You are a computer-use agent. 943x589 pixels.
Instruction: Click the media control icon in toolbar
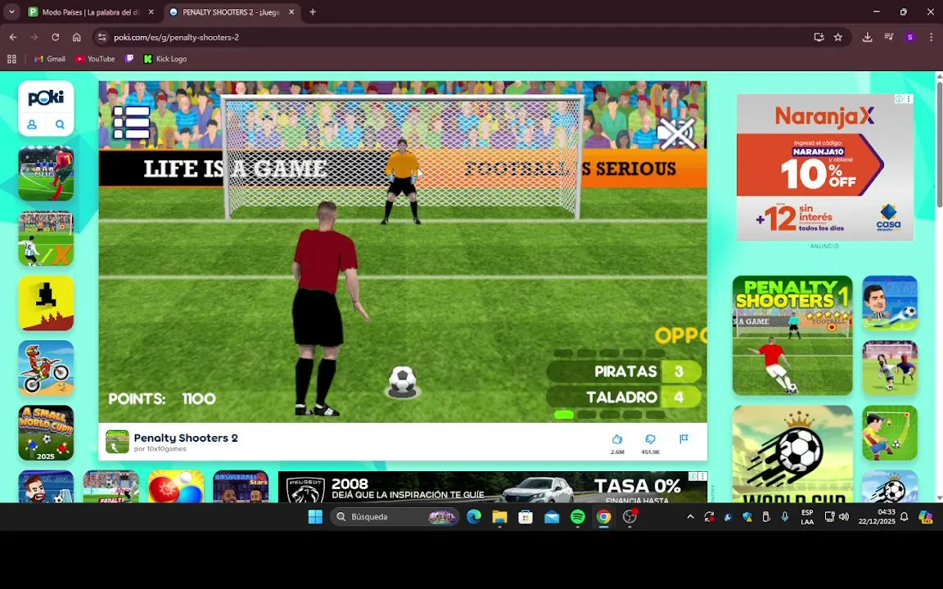pyautogui.click(x=888, y=38)
